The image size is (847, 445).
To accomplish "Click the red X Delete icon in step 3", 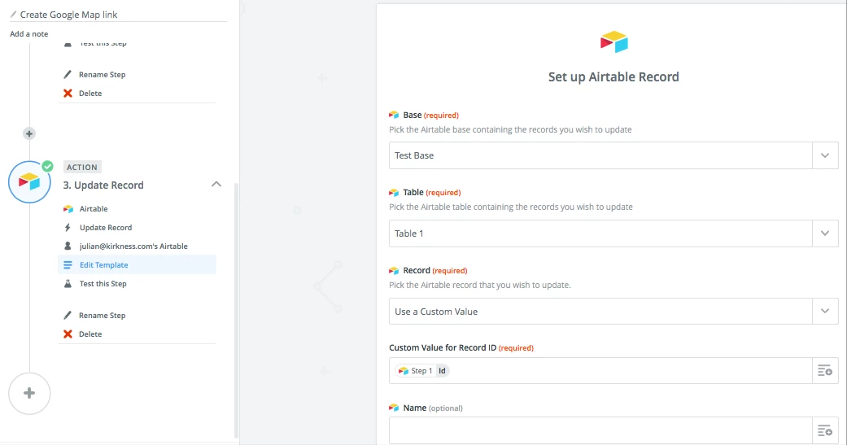I will pyautogui.click(x=68, y=334).
